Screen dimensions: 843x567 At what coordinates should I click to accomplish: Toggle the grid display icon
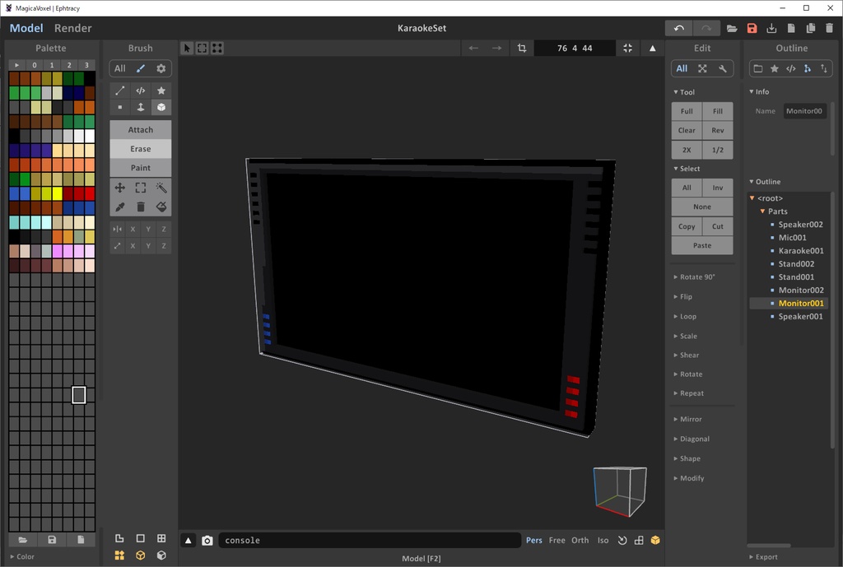click(161, 538)
